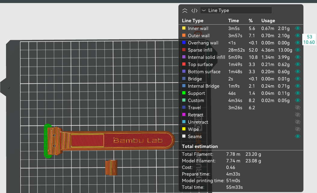Hide Sparse infill eye icon
The image size is (317, 193).
[298, 50]
